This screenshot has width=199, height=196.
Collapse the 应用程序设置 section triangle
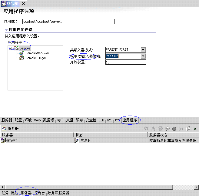(6, 30)
